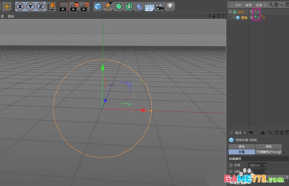Click the Floor environment icon
The height and width of the screenshot is (186, 289).
[149, 6]
